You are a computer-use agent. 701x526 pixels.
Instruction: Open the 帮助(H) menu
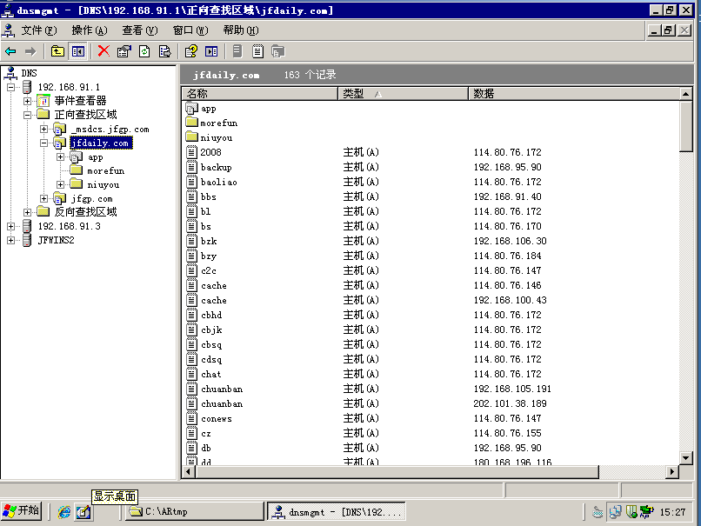point(241,30)
